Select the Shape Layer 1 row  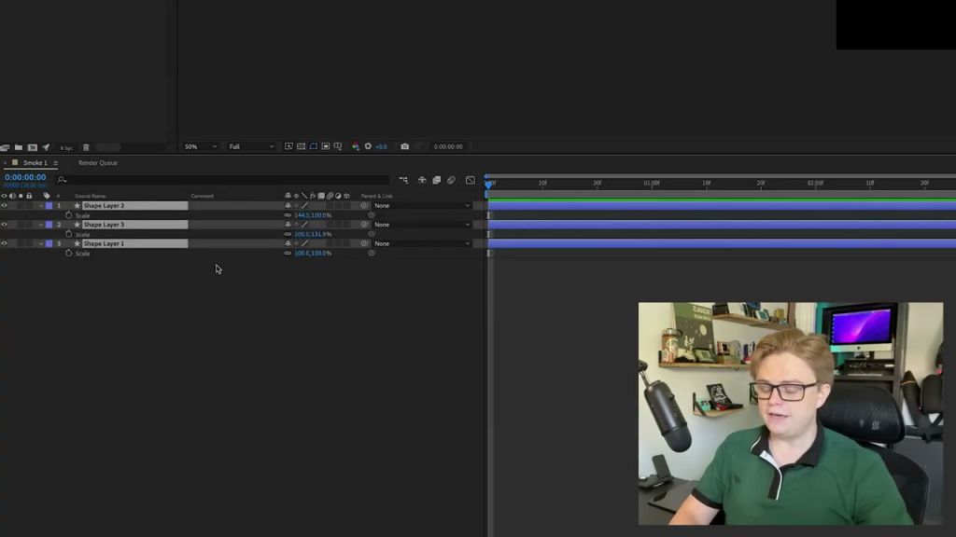[x=134, y=243]
